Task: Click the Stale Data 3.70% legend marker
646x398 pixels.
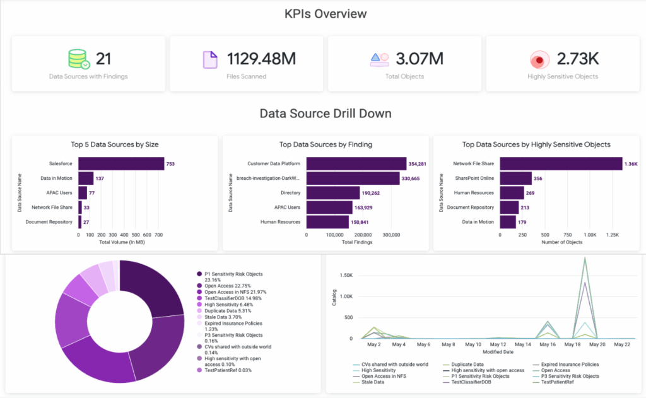Action: (200, 317)
